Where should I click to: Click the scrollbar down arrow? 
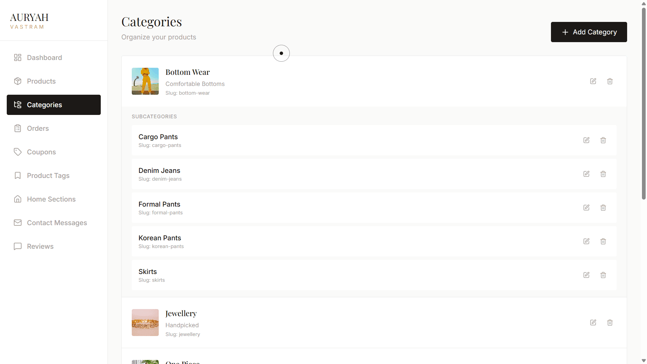coord(644,361)
